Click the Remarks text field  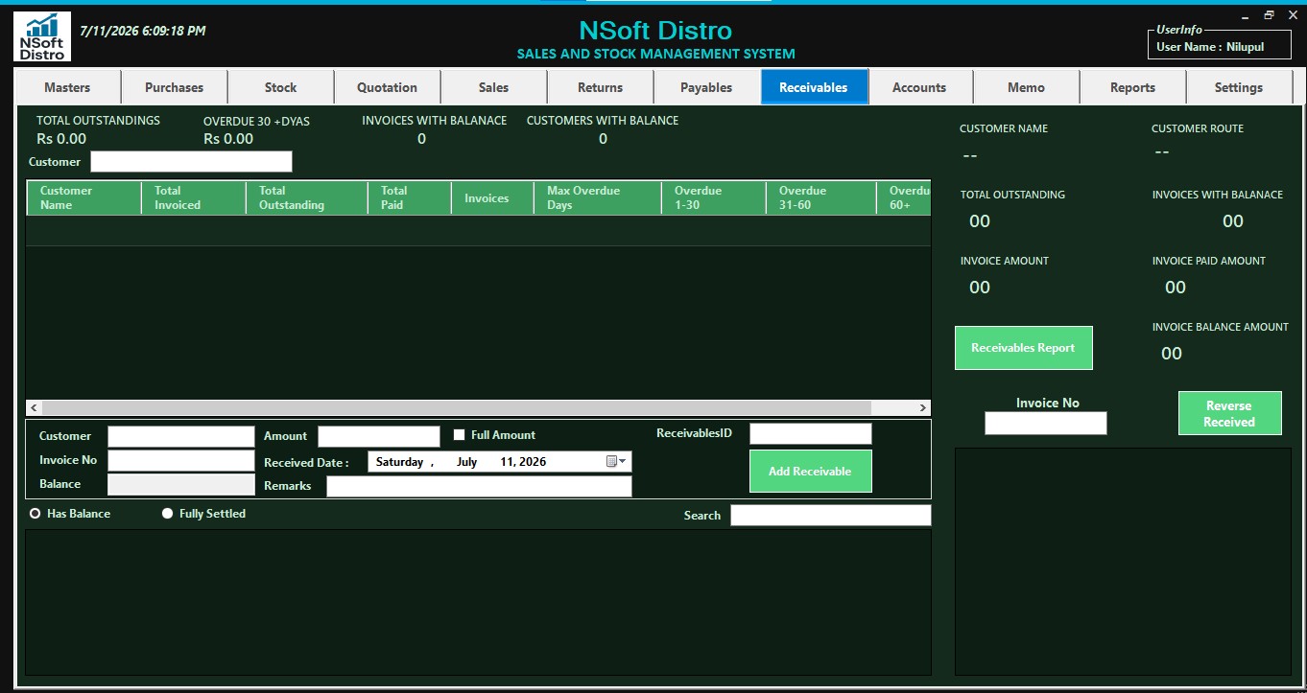point(479,486)
